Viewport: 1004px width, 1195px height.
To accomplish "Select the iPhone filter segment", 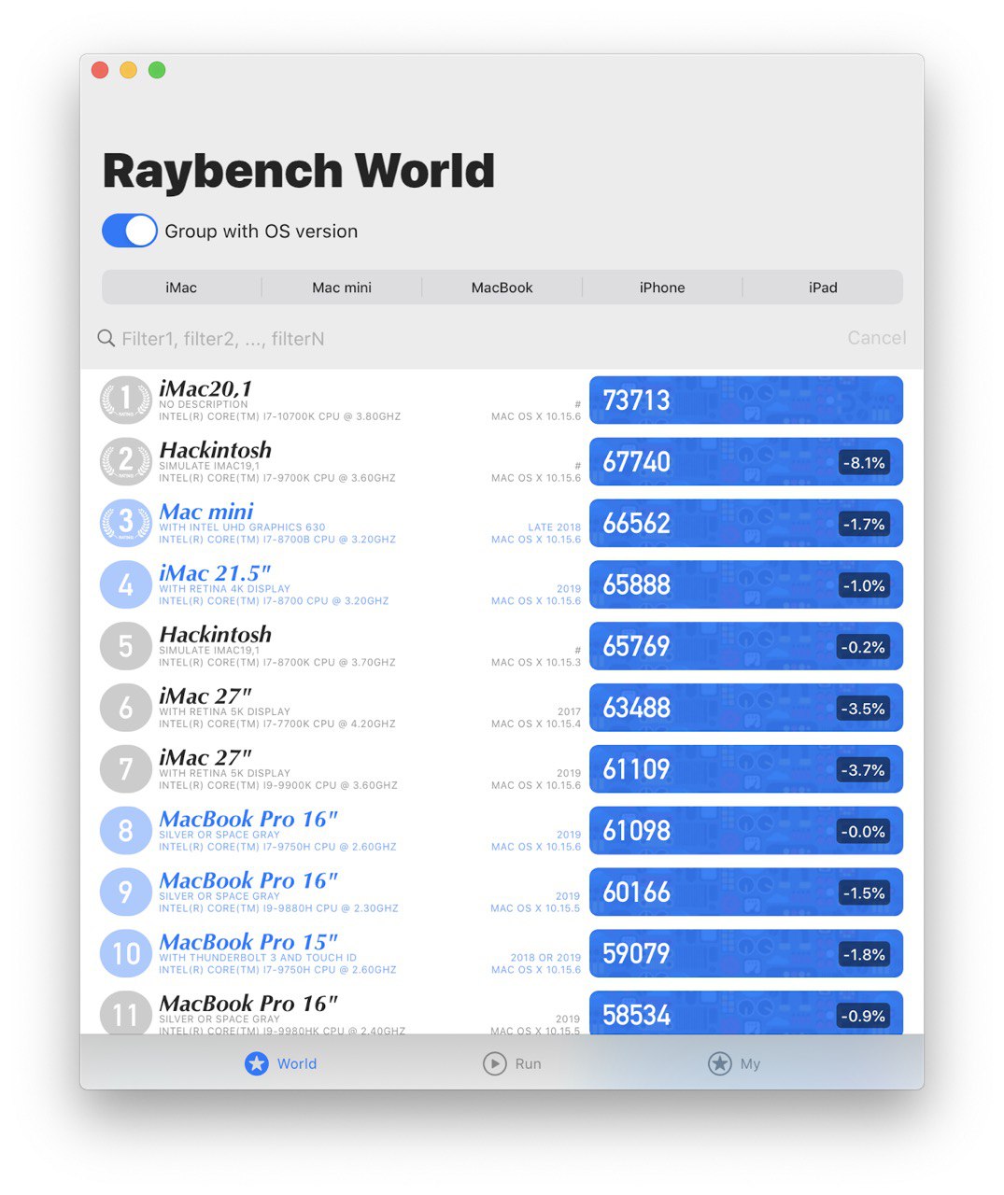I will point(662,288).
